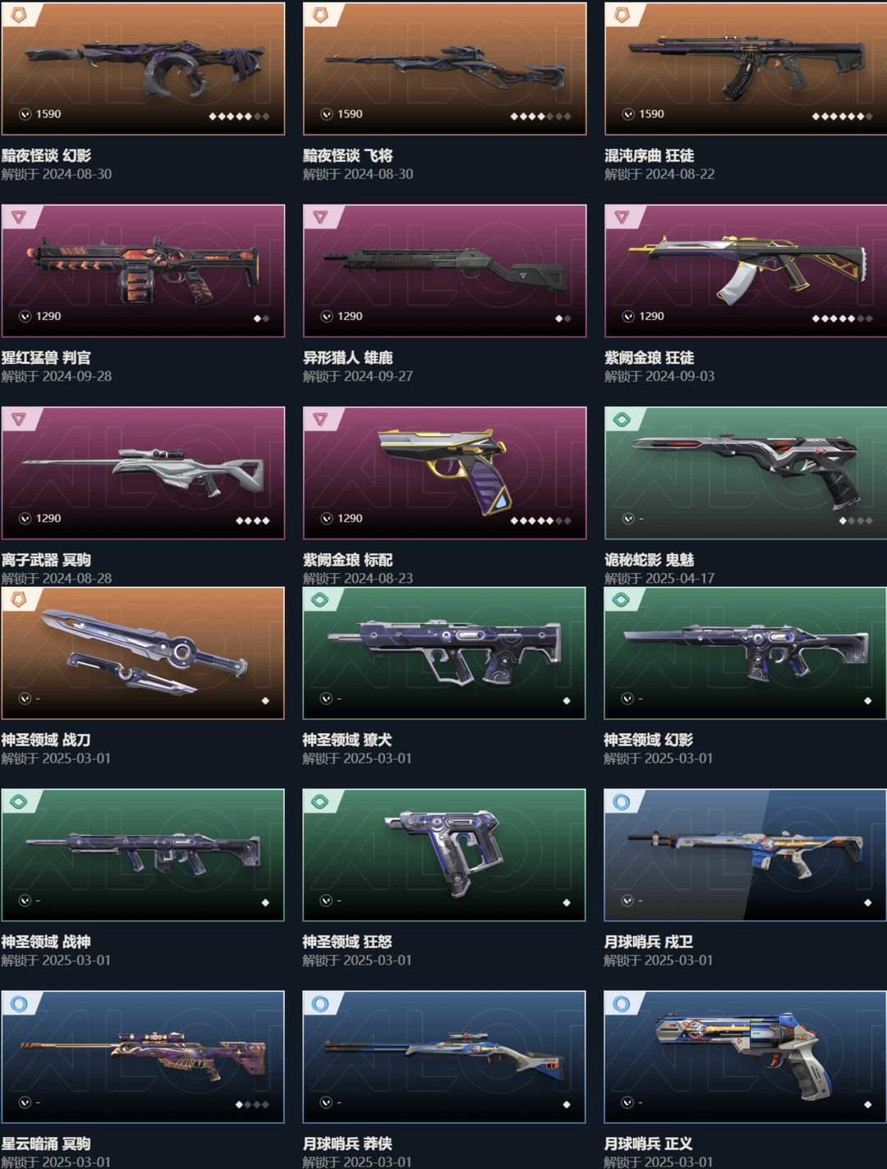Open the 离子武器 冥驹 sniper skin thumbnail
This screenshot has width=887, height=1169.
pyautogui.click(x=143, y=473)
